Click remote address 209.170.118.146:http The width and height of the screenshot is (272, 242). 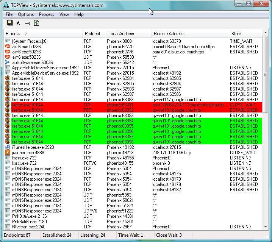172,153
